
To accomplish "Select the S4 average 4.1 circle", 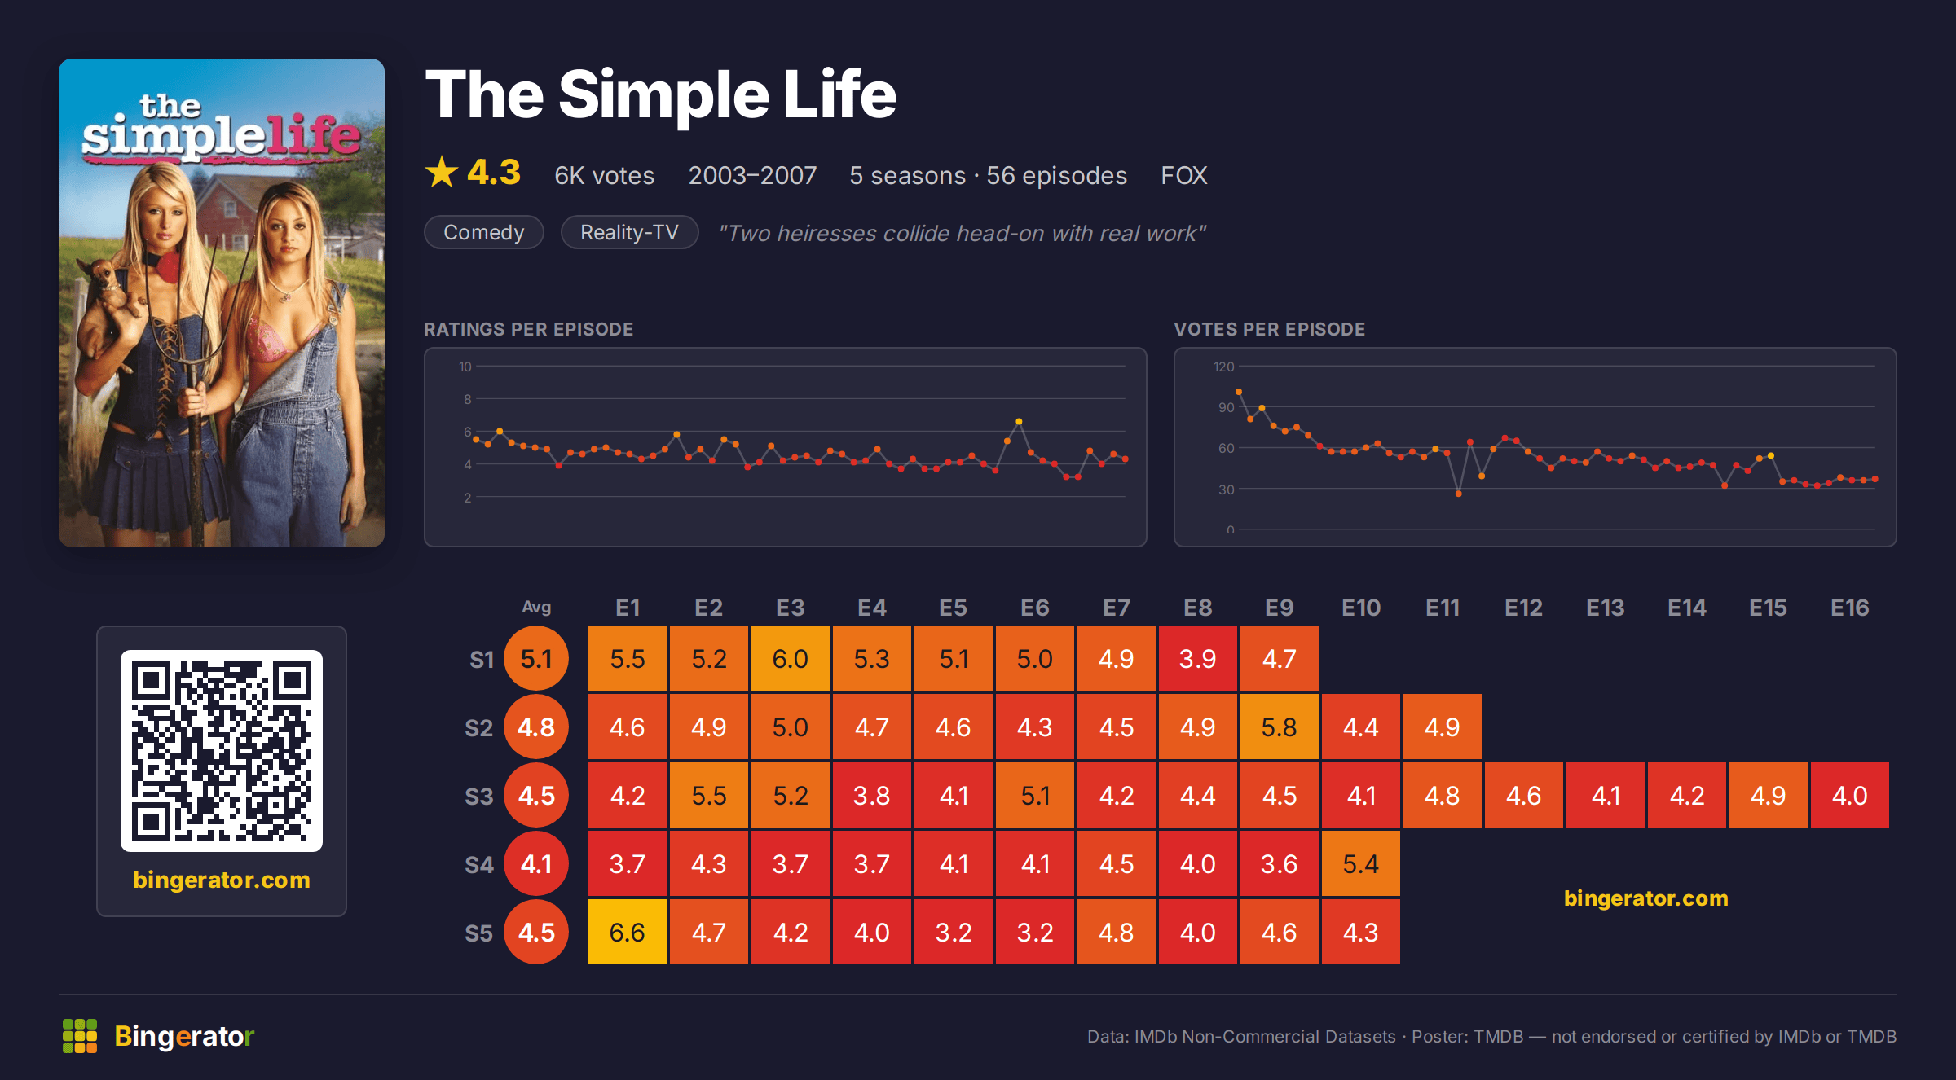I will click(536, 863).
